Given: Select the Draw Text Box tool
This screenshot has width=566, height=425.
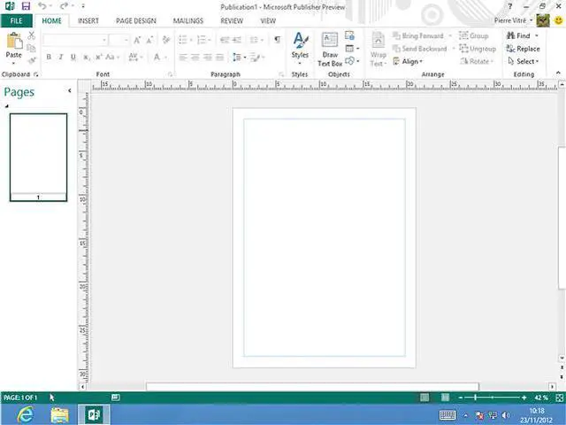Looking at the screenshot, I should pyautogui.click(x=330, y=49).
